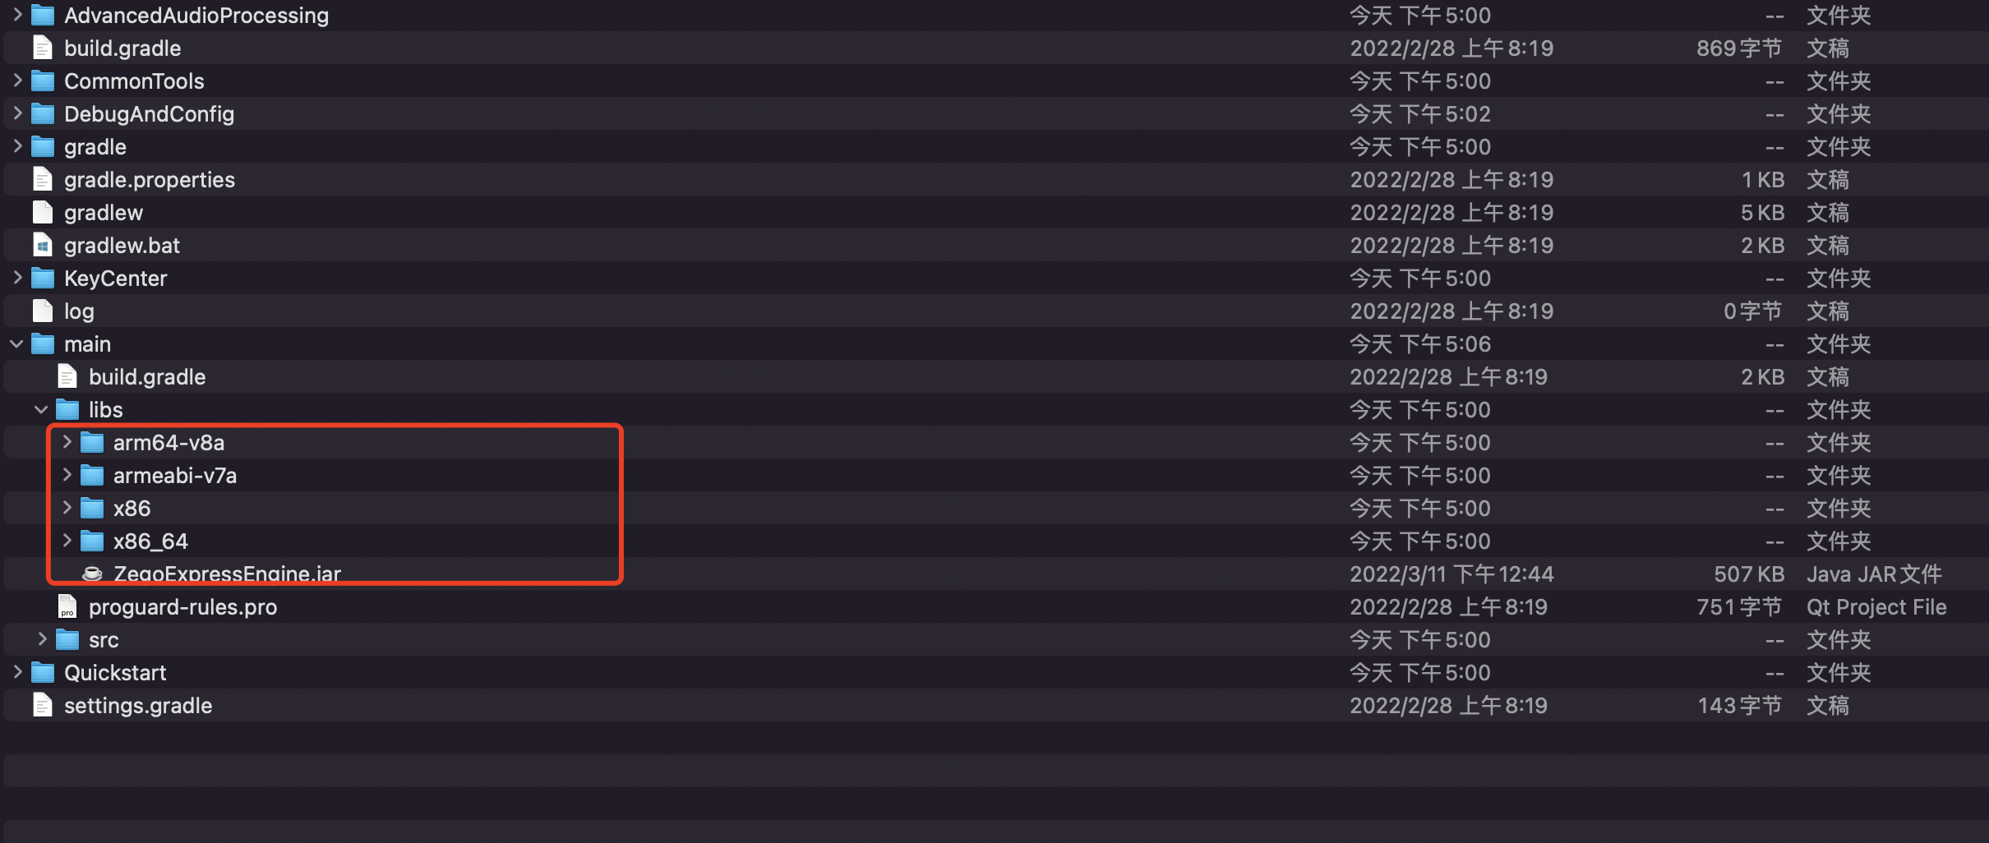Expand the x86_64 folder
The height and width of the screenshot is (843, 1989).
67,540
